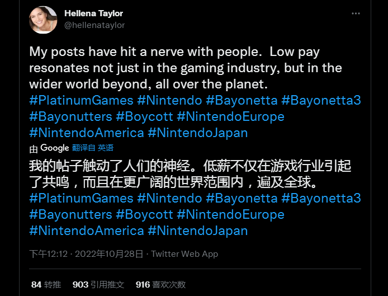
Task: Open #NintendoAmerica hashtag below the Chinese translation
Action: tap(87, 231)
